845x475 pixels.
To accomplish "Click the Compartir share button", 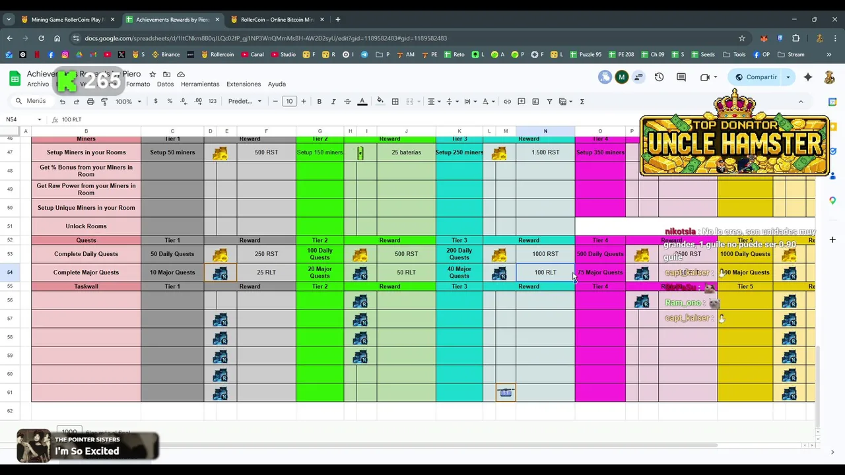I will tap(755, 77).
